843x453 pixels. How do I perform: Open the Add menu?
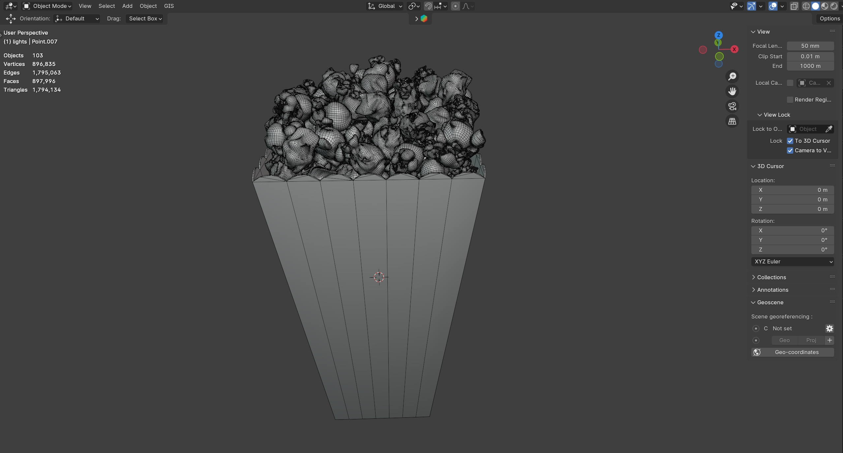[x=127, y=6]
